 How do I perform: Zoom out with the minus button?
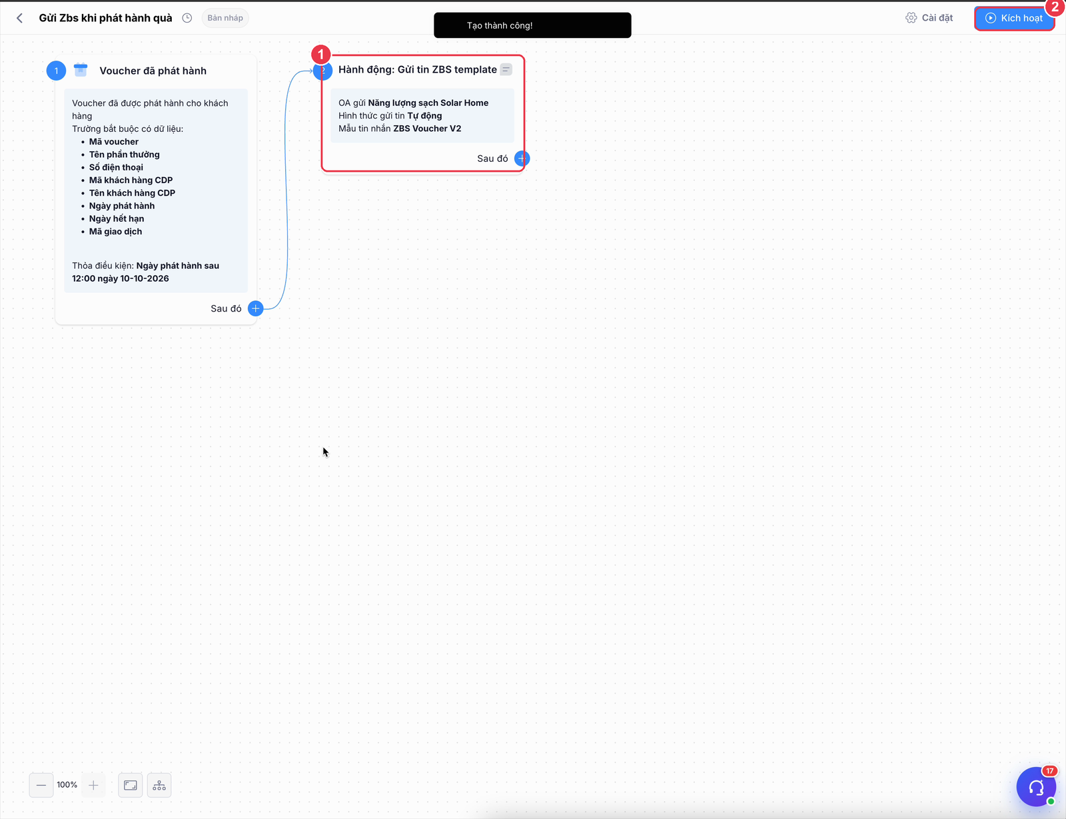pyautogui.click(x=41, y=785)
